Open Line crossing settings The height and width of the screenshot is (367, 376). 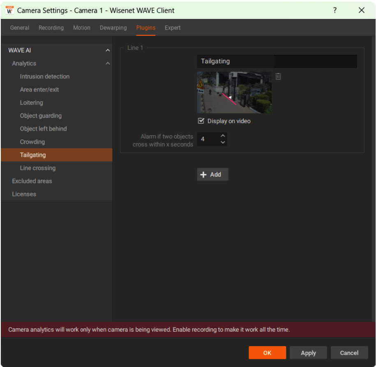(57, 168)
